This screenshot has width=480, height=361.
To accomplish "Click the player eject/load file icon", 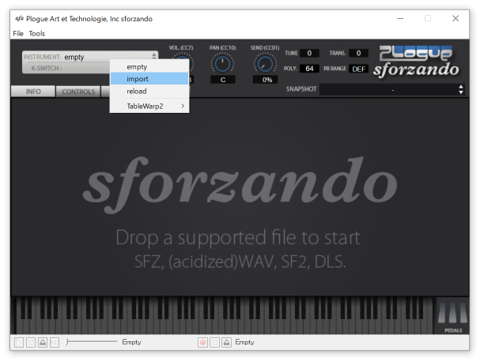I will (43, 342).
